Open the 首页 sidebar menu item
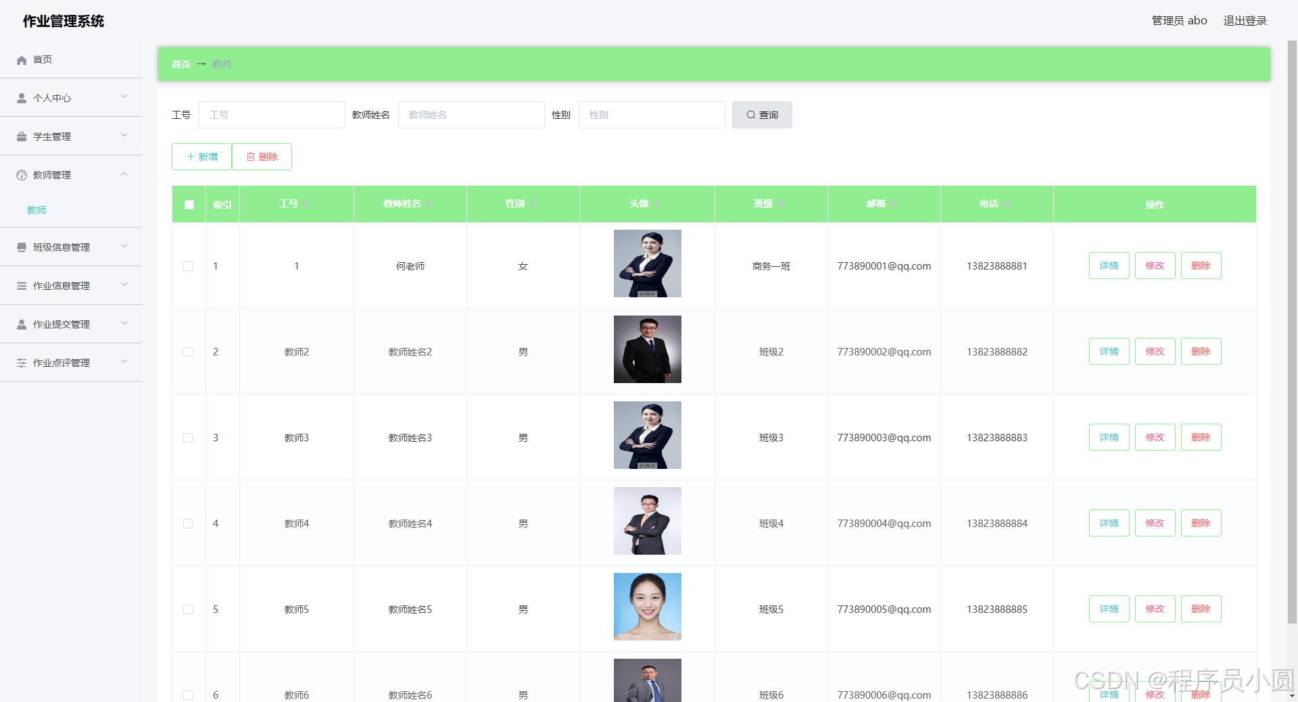This screenshot has height=702, width=1298. 71,59
